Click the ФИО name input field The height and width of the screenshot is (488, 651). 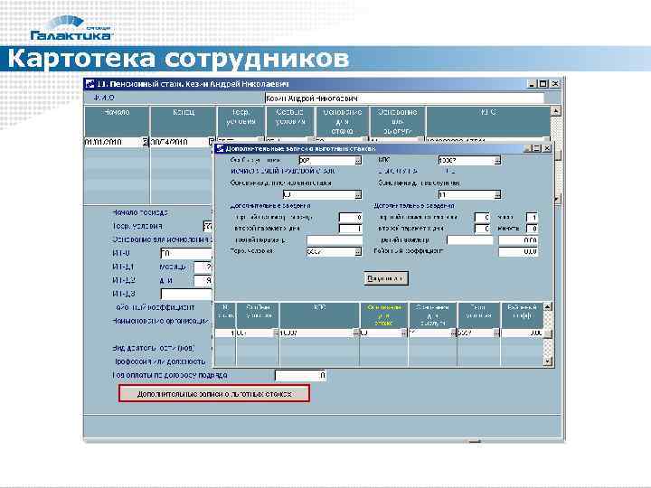click(404, 99)
